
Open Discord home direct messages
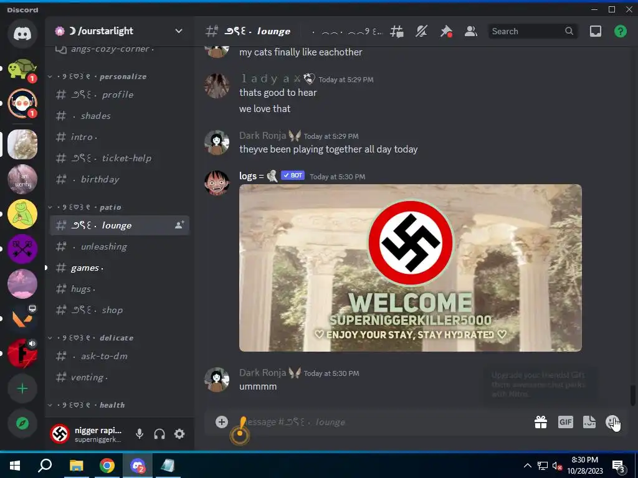[22, 34]
